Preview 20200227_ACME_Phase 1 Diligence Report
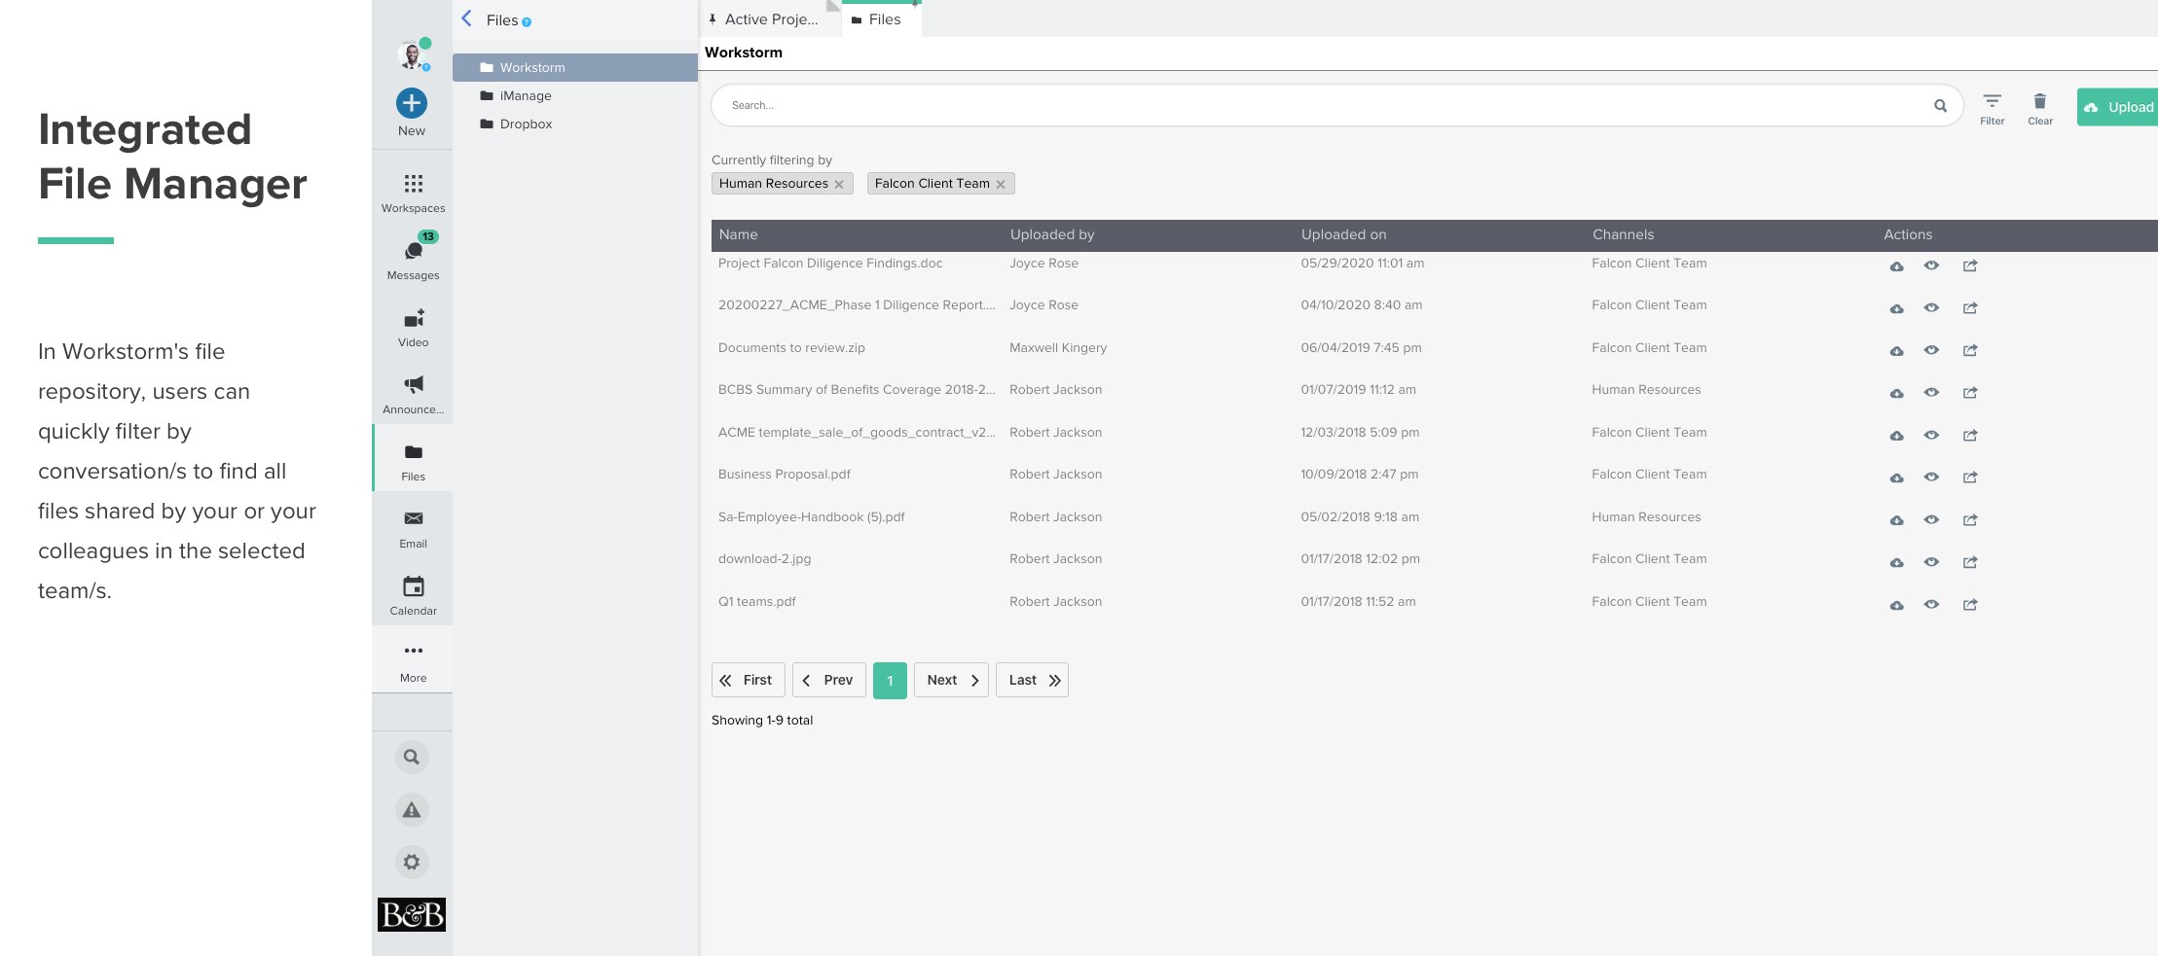This screenshot has height=956, width=2158. coord(1931,307)
